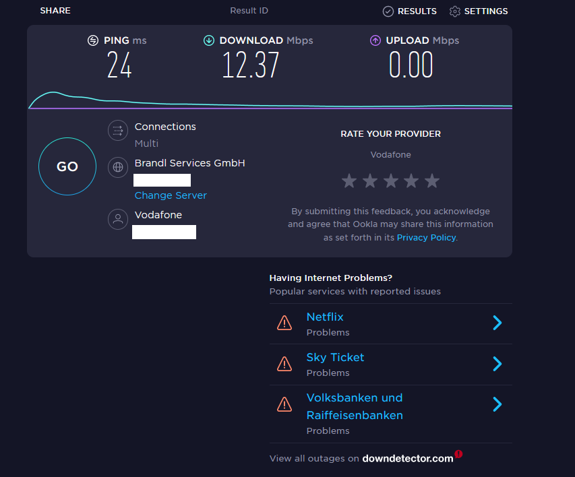575x477 pixels.
Task: Click the globe server icon
Action: [x=118, y=167]
